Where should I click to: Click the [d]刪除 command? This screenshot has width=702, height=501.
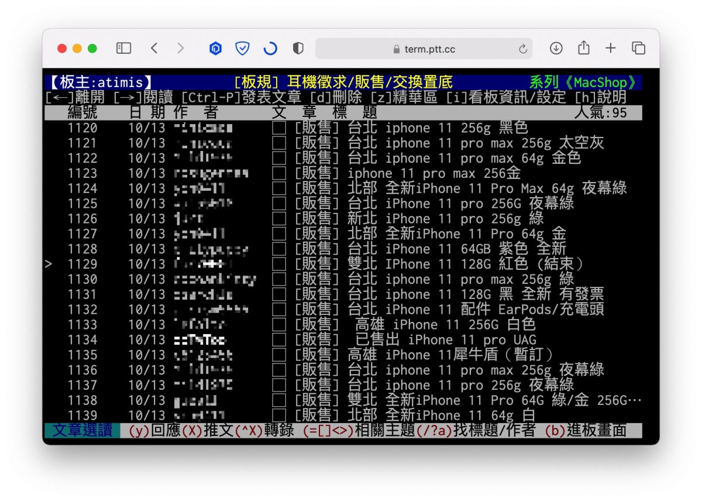pos(336,98)
